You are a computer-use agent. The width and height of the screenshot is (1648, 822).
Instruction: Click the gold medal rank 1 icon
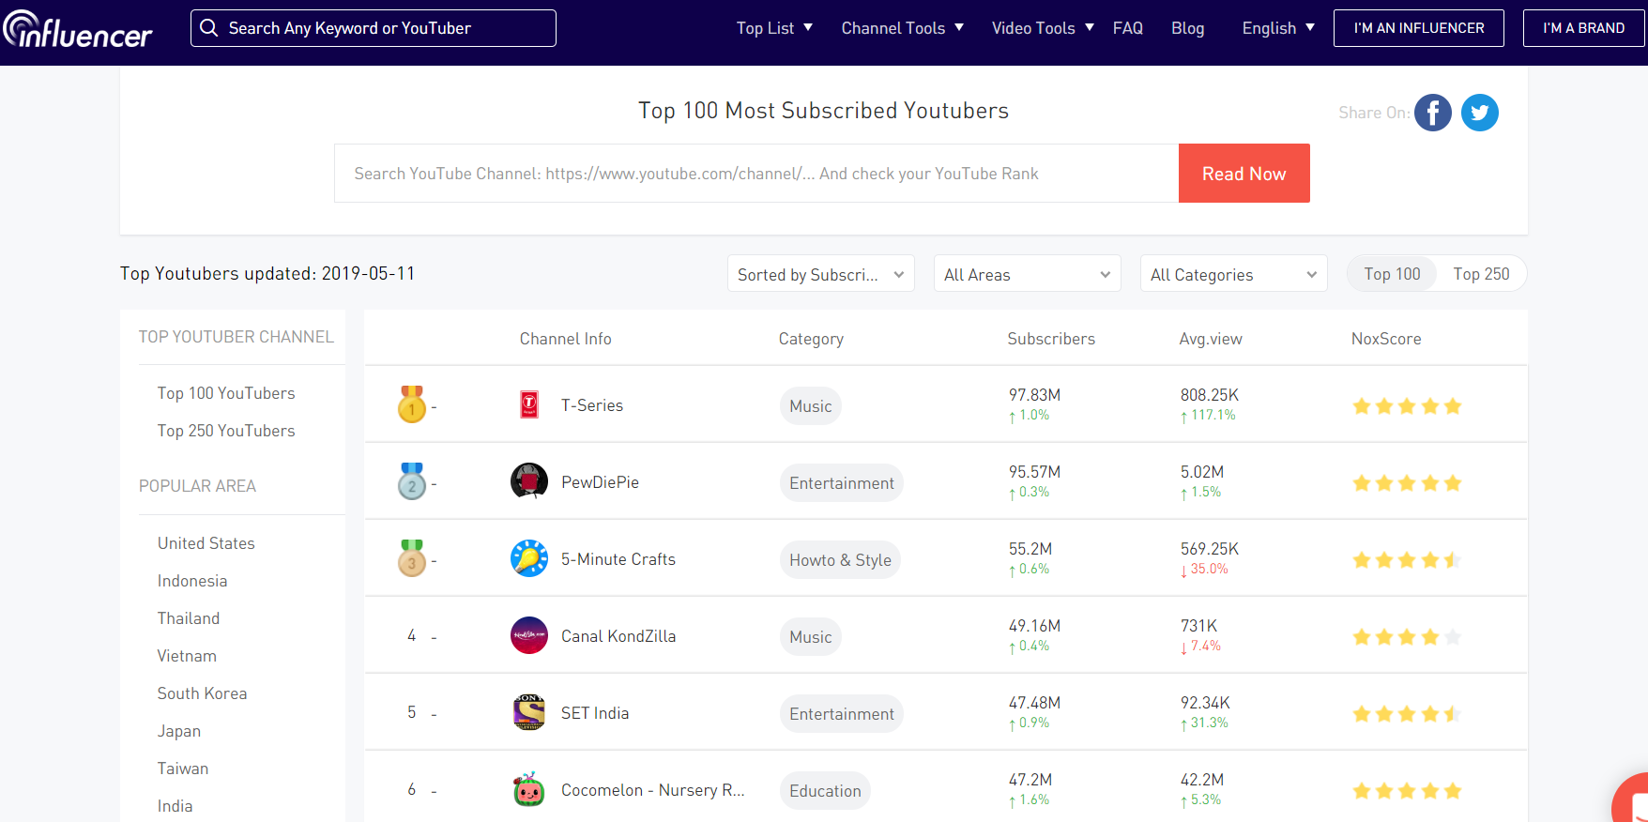tap(411, 404)
